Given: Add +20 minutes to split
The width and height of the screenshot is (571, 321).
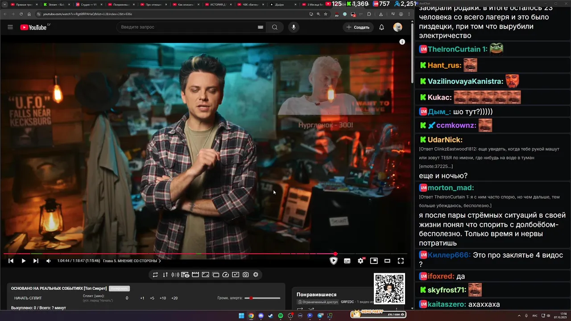Looking at the screenshot, I should tap(174, 298).
